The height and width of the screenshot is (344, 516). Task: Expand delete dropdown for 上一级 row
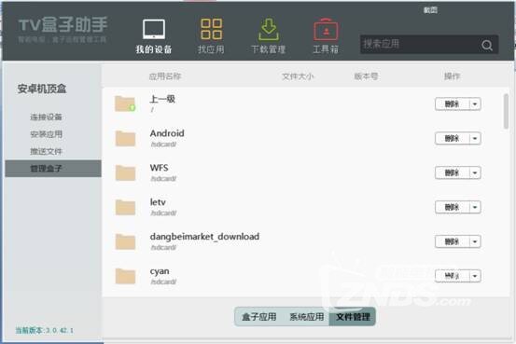(x=475, y=104)
